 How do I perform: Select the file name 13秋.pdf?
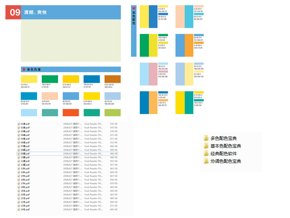(25, 169)
